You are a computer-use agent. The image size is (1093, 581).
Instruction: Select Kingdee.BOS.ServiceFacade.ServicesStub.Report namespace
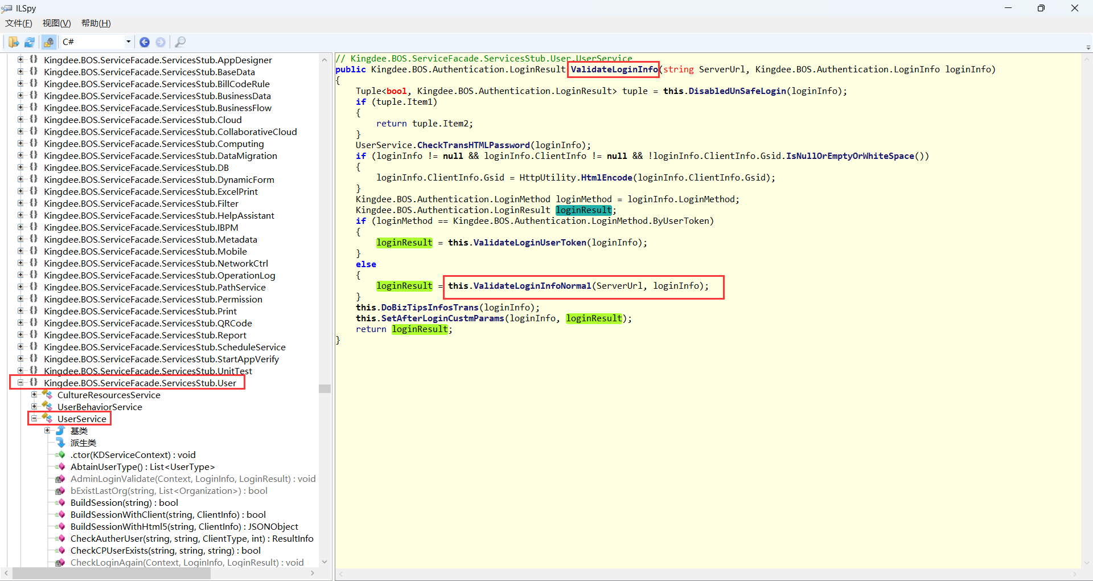coord(145,335)
